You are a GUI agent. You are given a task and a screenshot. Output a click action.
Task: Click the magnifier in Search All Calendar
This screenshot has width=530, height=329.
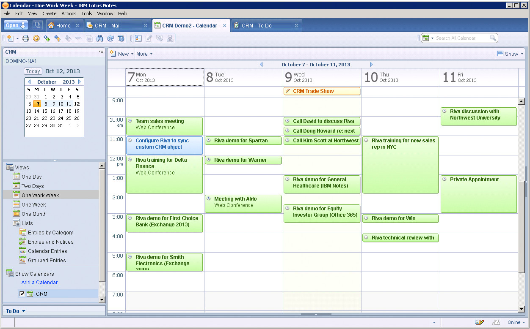point(493,38)
